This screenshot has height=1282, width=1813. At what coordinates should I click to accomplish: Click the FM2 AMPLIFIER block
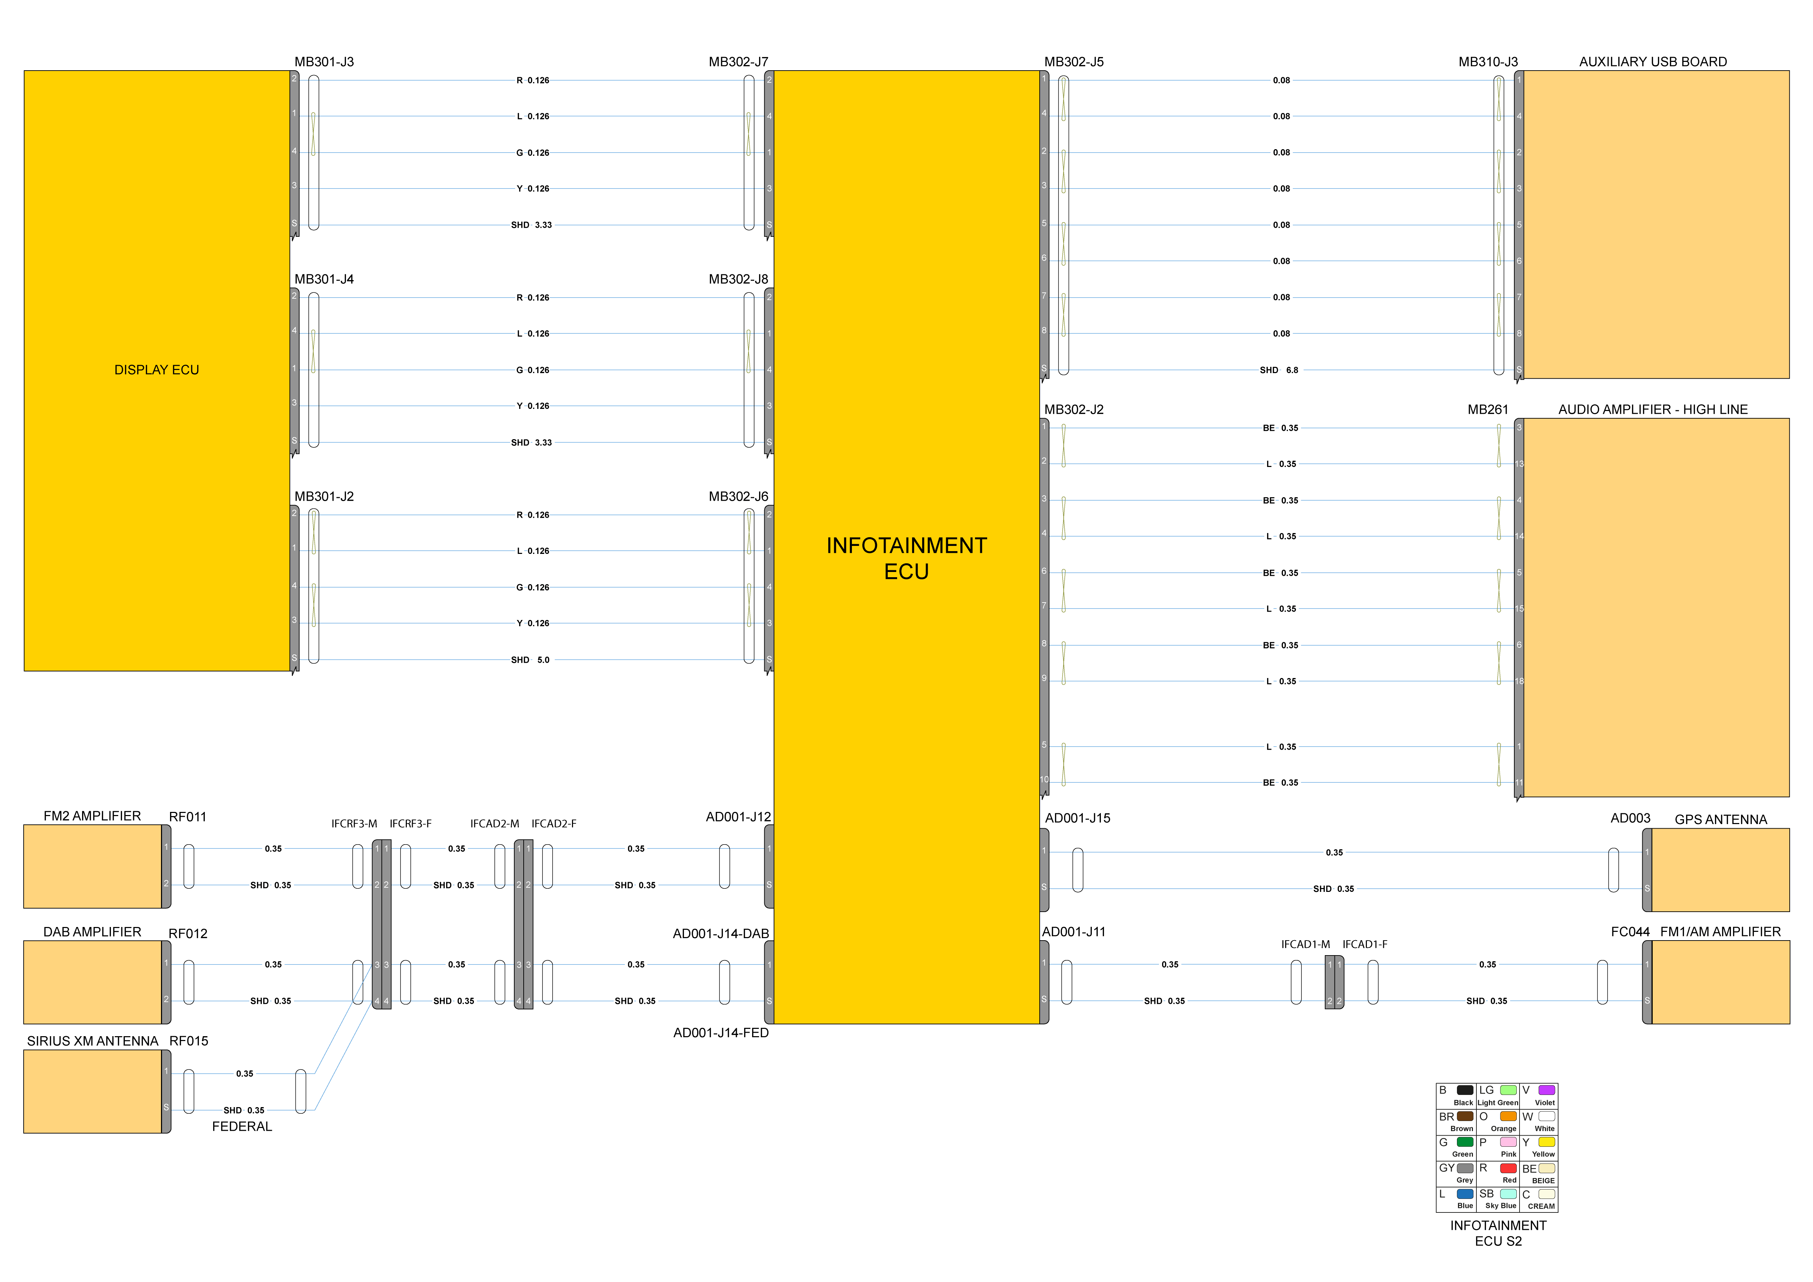point(92,866)
